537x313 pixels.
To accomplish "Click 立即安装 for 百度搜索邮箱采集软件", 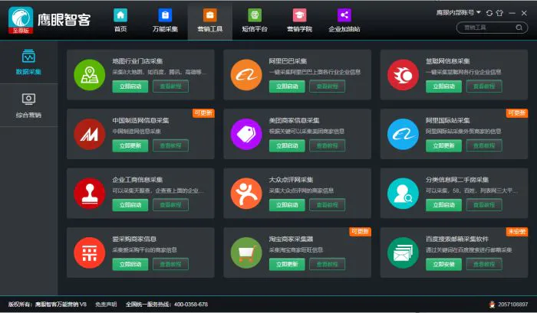I will pyautogui.click(x=443, y=264).
